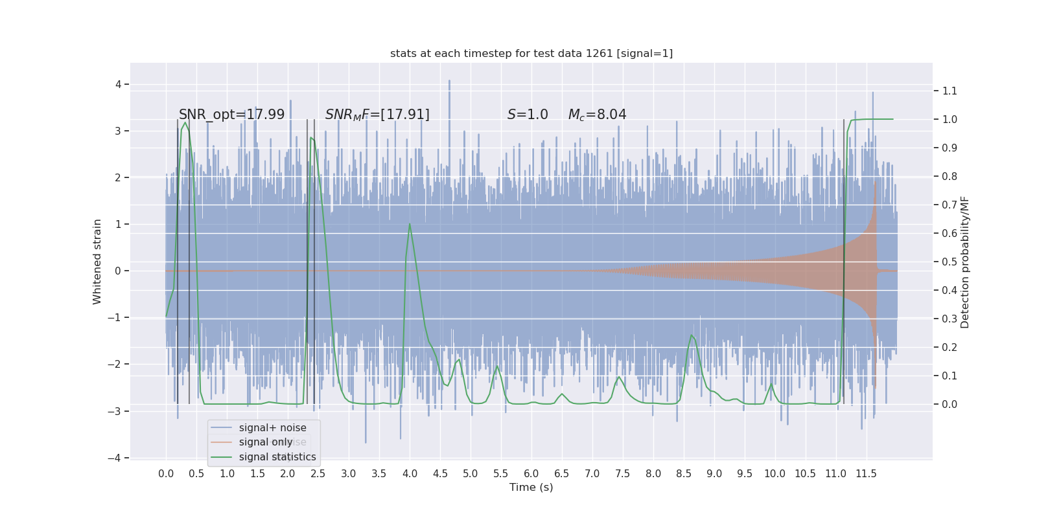1037x518 pixels.
Task: Click the 'Detection probability/MF' axis label
Action: coord(965,262)
